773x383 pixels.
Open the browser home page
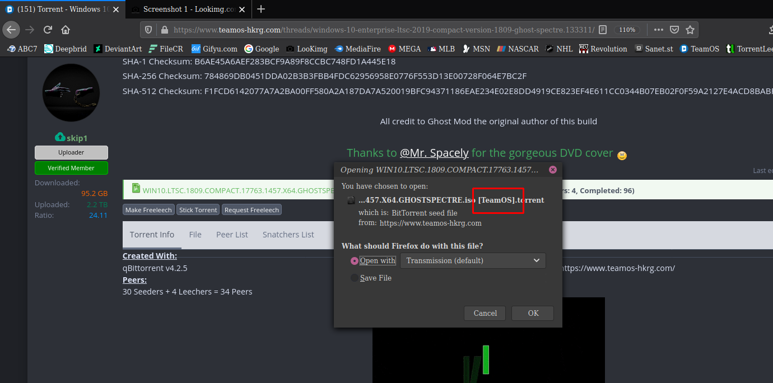(x=66, y=30)
